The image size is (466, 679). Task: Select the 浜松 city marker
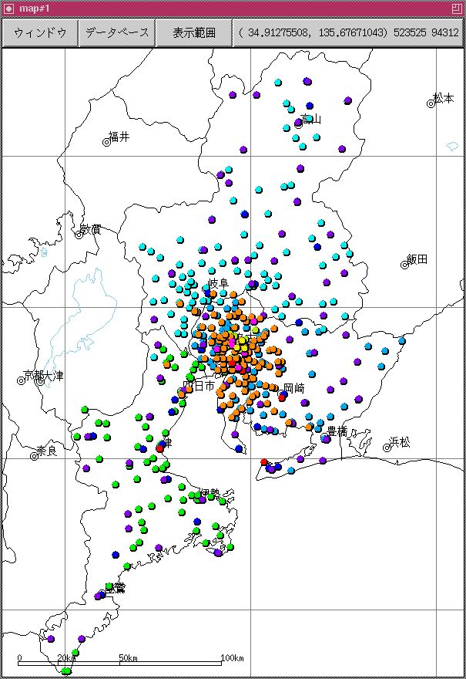coord(387,448)
